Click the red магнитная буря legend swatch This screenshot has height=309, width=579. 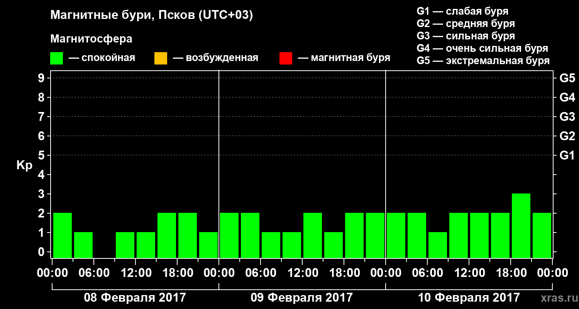click(x=286, y=58)
